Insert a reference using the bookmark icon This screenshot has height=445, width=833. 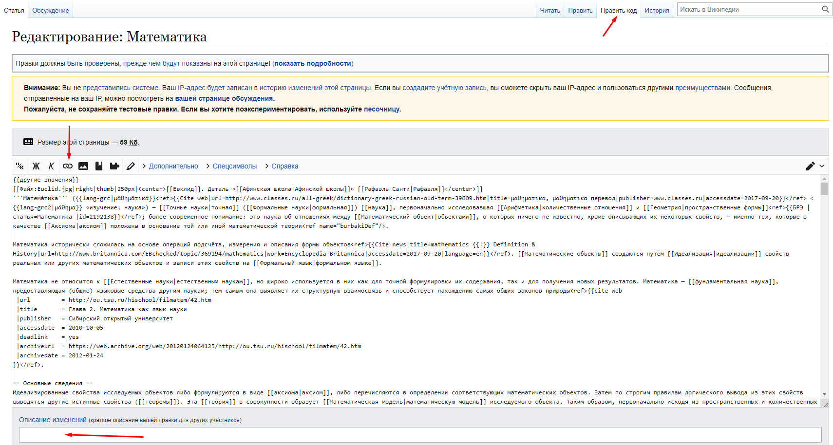pos(99,166)
